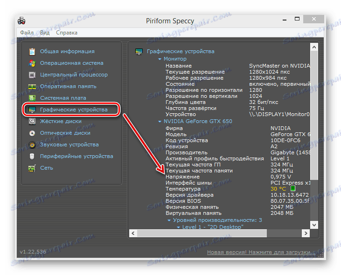Screen dimensions: 341x275
Task: Click the Текущее разрешение 1280x1024 value
Action: 270,72
